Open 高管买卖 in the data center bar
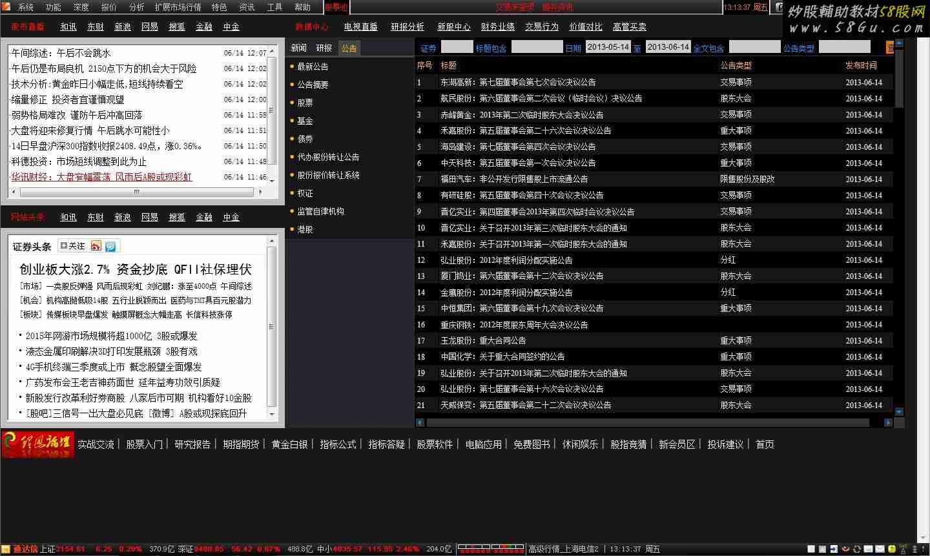This screenshot has height=556, width=930. point(630,27)
